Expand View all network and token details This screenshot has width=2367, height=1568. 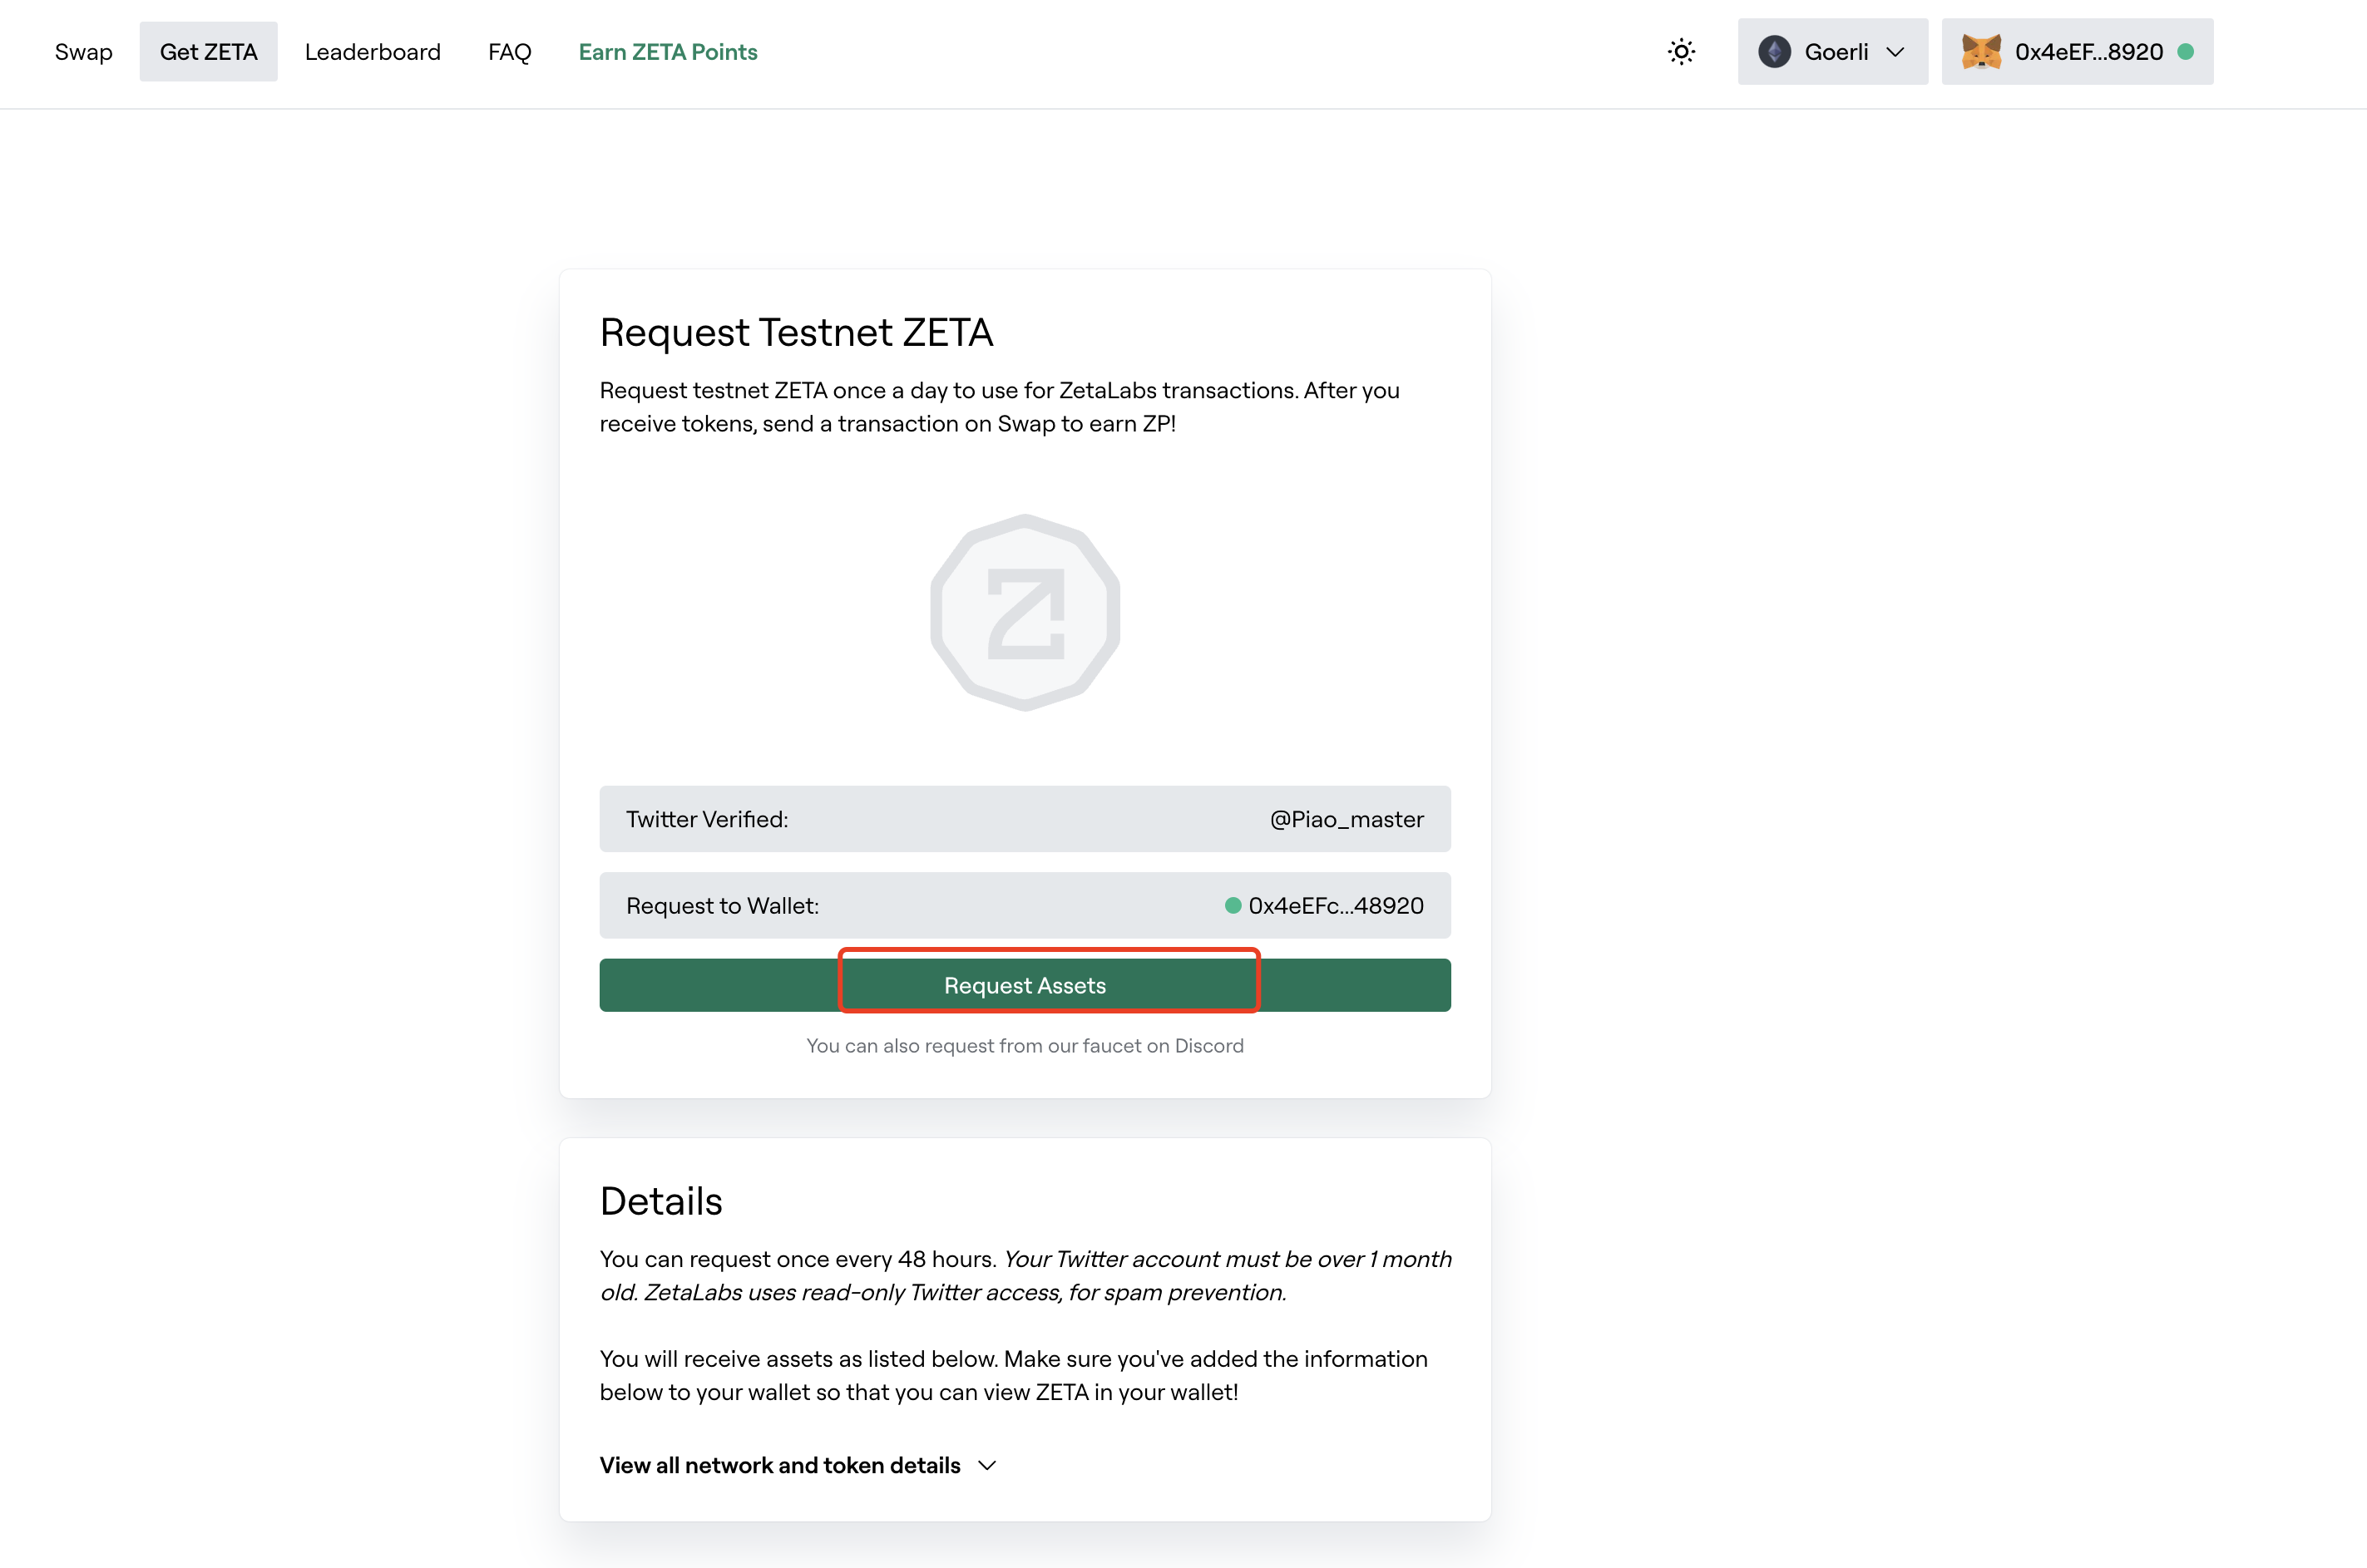(780, 1465)
